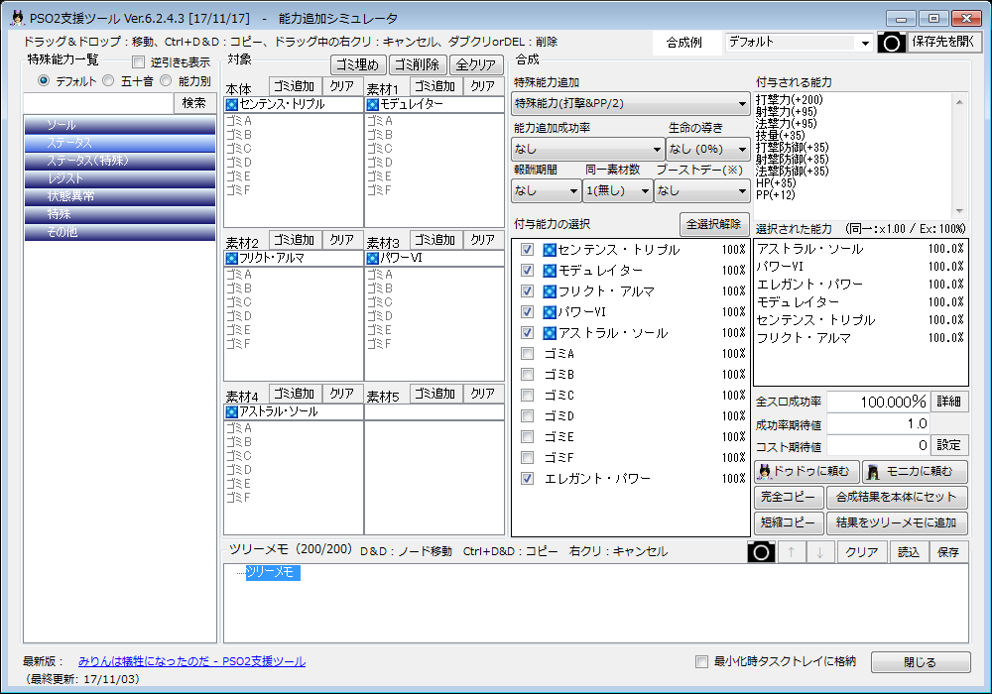This screenshot has width=992, height=694.
Task: Click the camera screenshot icon beside 保存先を開く
Action: [x=892, y=43]
